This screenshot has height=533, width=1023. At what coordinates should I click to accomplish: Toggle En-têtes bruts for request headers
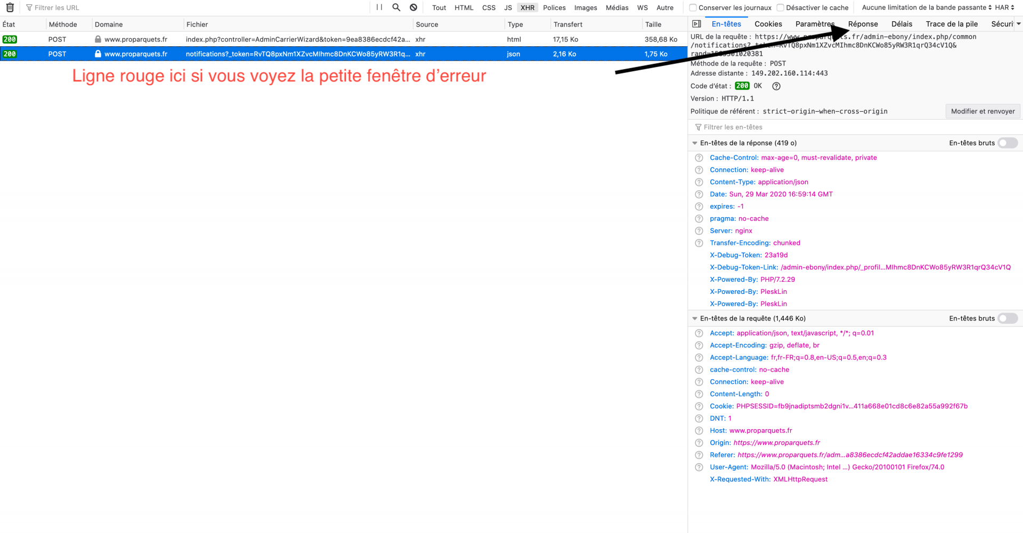1008,318
